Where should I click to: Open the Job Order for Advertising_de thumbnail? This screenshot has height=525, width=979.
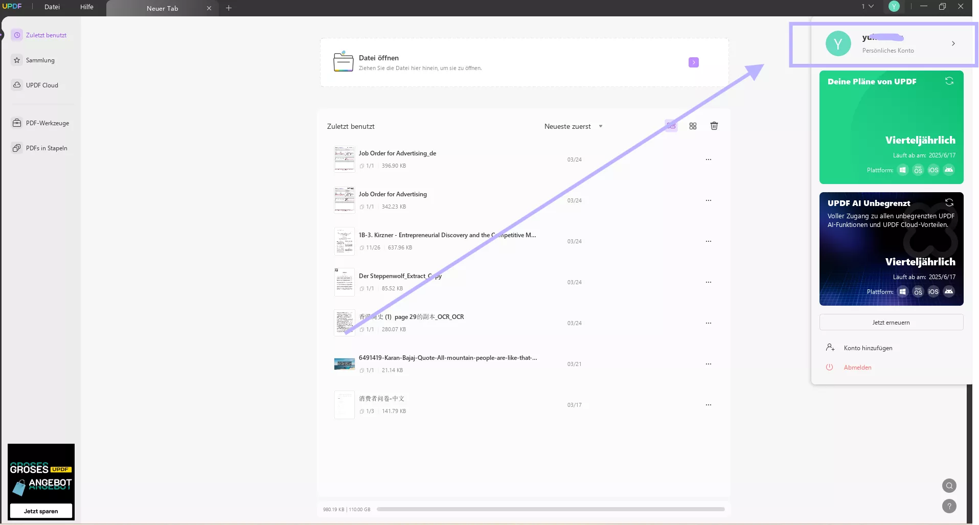pos(344,159)
